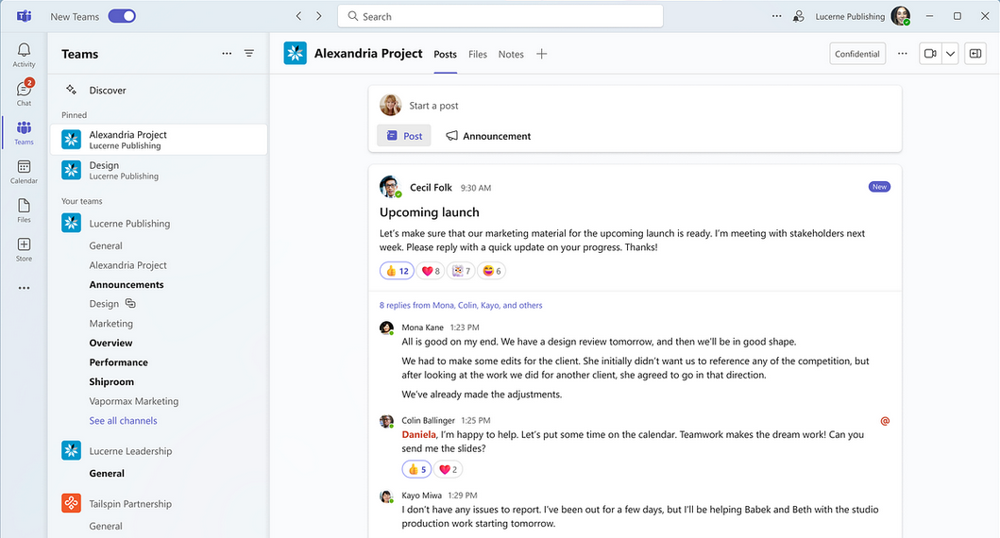Toggle the New Teams switch

pos(122,16)
